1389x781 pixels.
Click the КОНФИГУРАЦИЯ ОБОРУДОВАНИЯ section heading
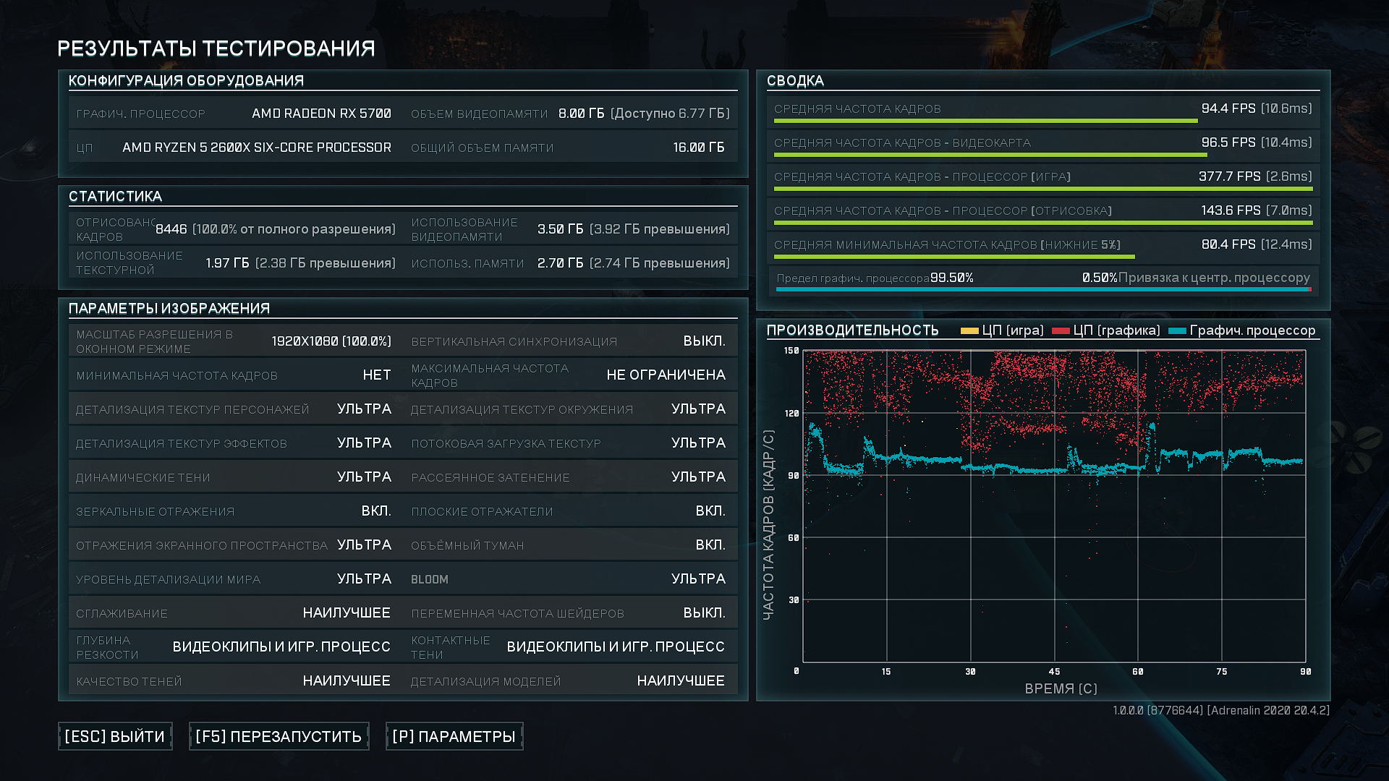pyautogui.click(x=186, y=81)
